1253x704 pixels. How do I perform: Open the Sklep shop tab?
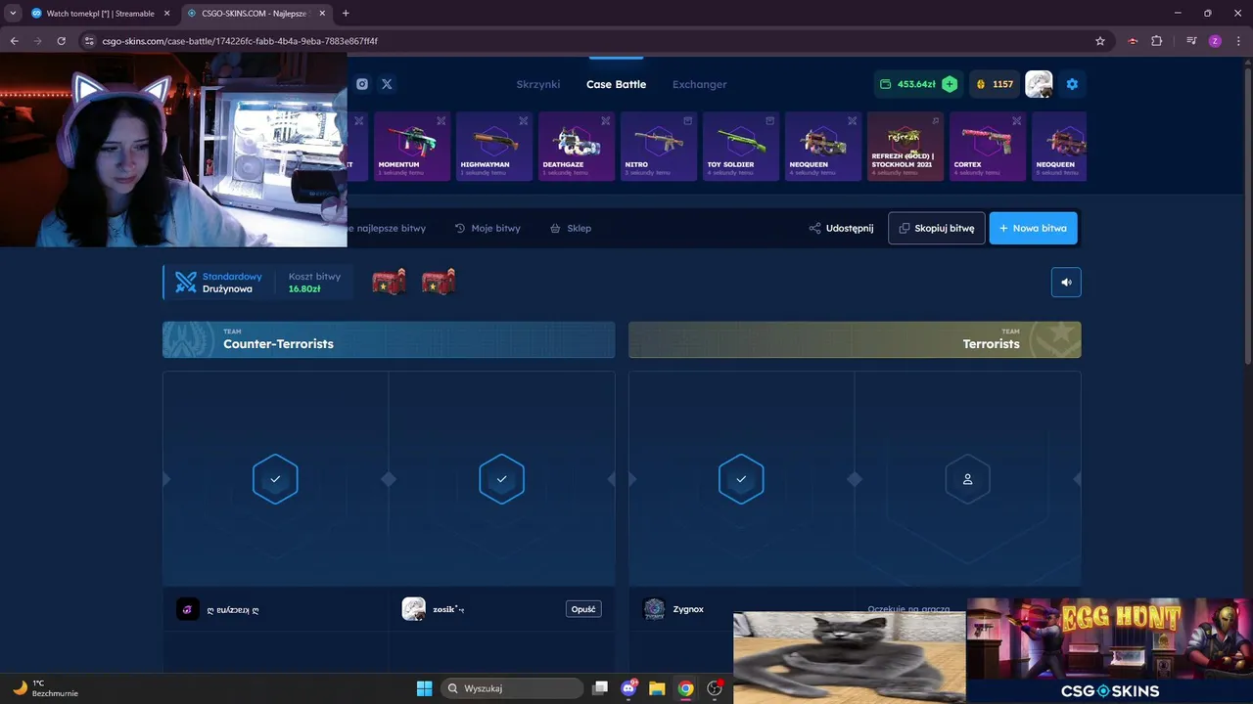pyautogui.click(x=571, y=228)
